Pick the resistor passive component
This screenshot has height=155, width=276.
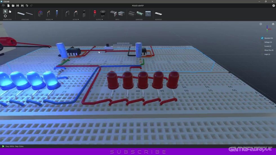point(48,14)
